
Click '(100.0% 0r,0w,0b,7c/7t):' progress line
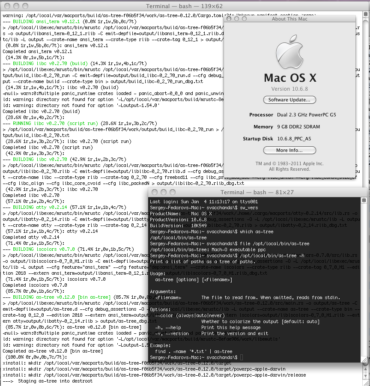coord(36,357)
